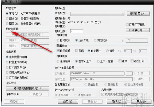The height and width of the screenshot is (107, 154).
Task: Click the 帮助 button
Action: point(141,102)
